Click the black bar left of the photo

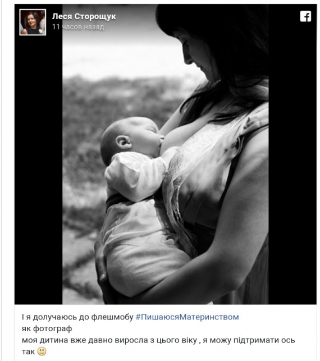tap(38, 170)
